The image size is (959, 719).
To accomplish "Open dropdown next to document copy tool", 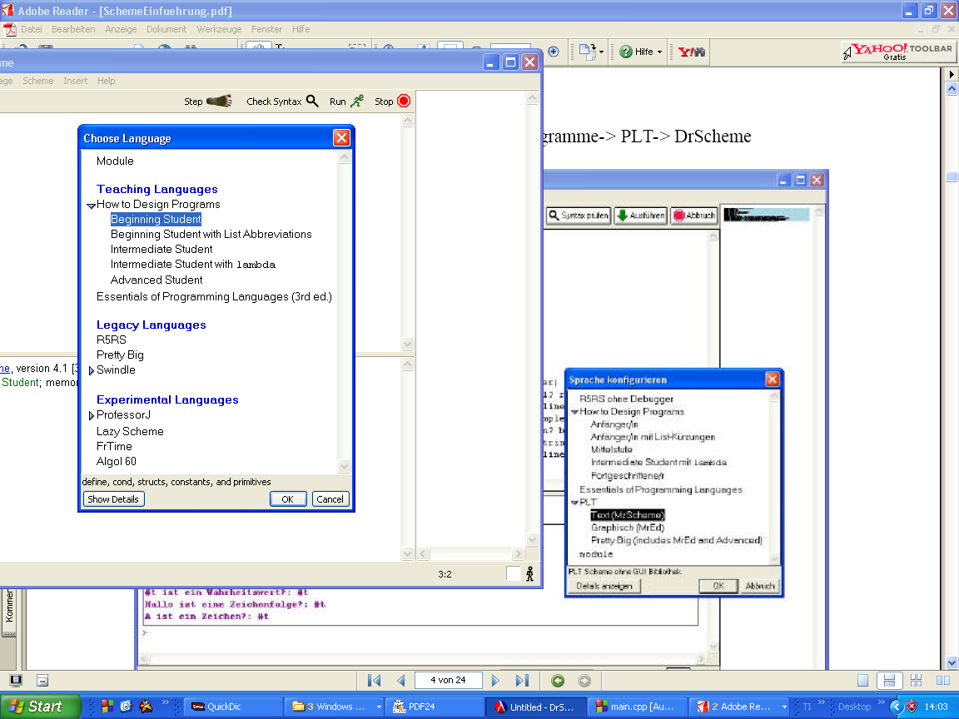I will click(x=601, y=52).
